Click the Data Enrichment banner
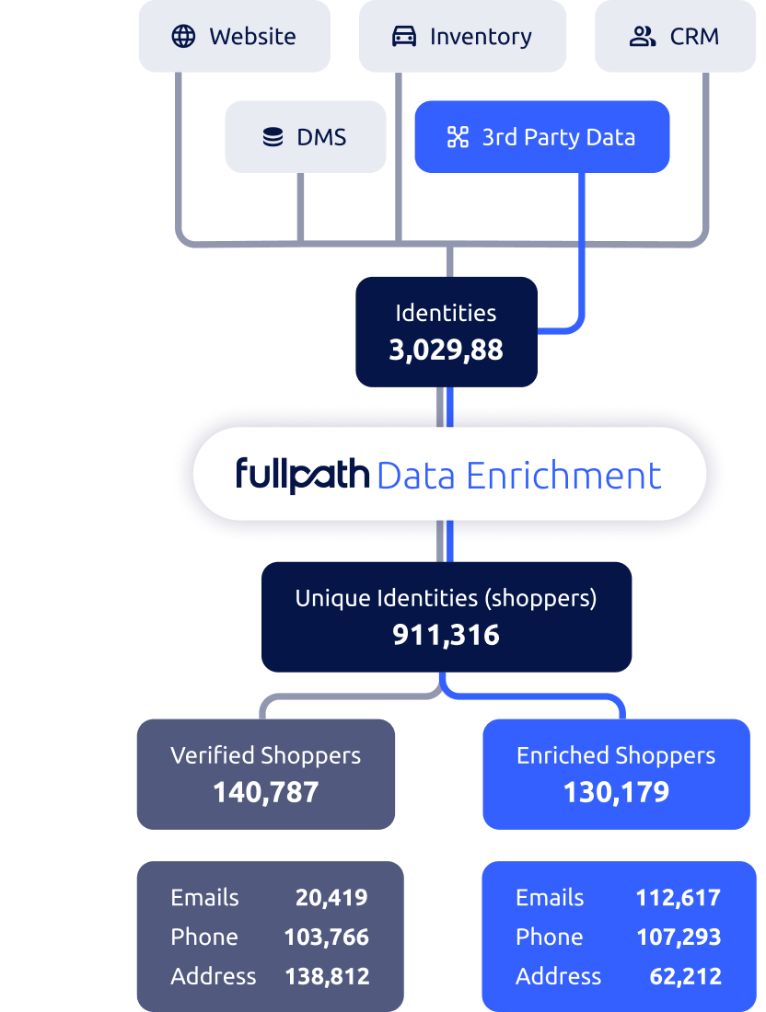The width and height of the screenshot is (766, 1012). [x=447, y=474]
